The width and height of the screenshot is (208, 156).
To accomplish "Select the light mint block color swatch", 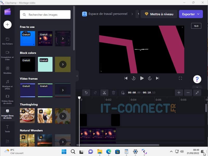I will [x=45, y=64].
